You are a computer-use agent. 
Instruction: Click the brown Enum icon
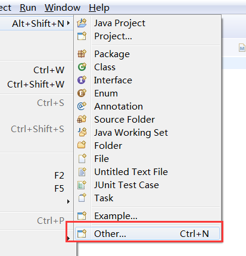82,93
